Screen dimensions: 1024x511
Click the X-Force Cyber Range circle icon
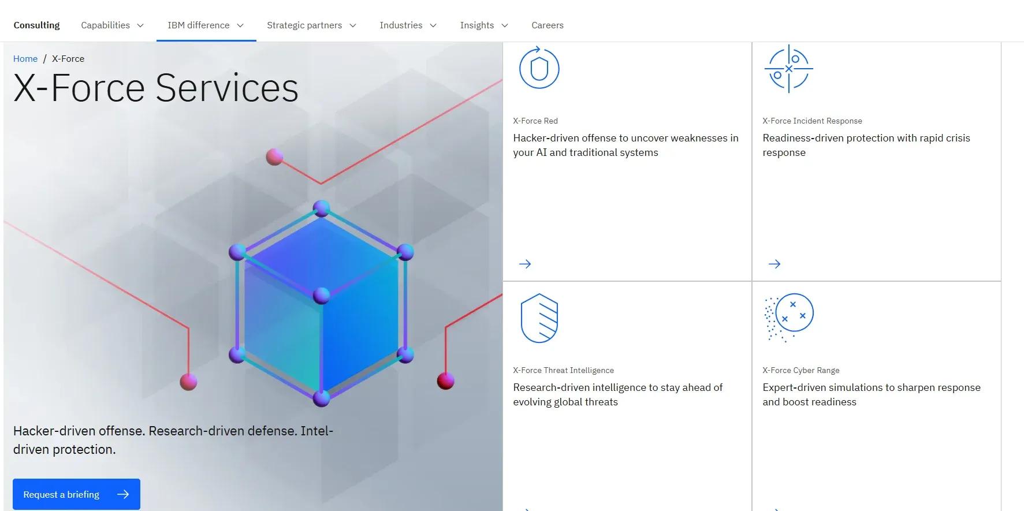(789, 318)
